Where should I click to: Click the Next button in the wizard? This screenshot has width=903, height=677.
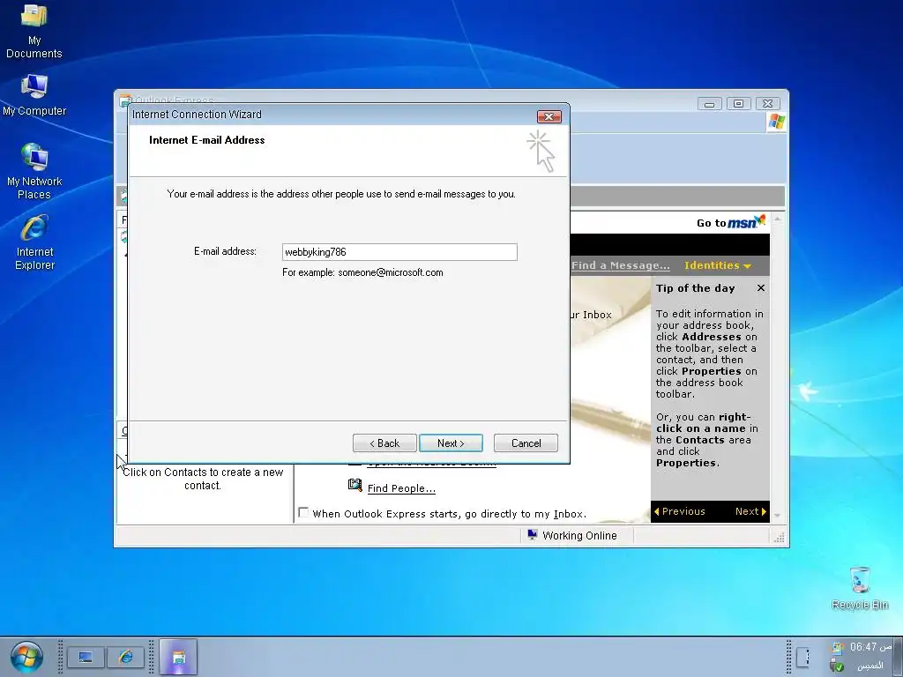point(451,443)
